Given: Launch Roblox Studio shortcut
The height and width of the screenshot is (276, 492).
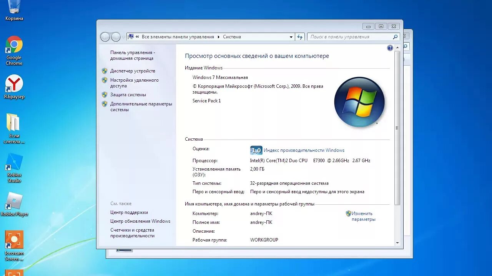Looking at the screenshot, I should (x=14, y=168).
